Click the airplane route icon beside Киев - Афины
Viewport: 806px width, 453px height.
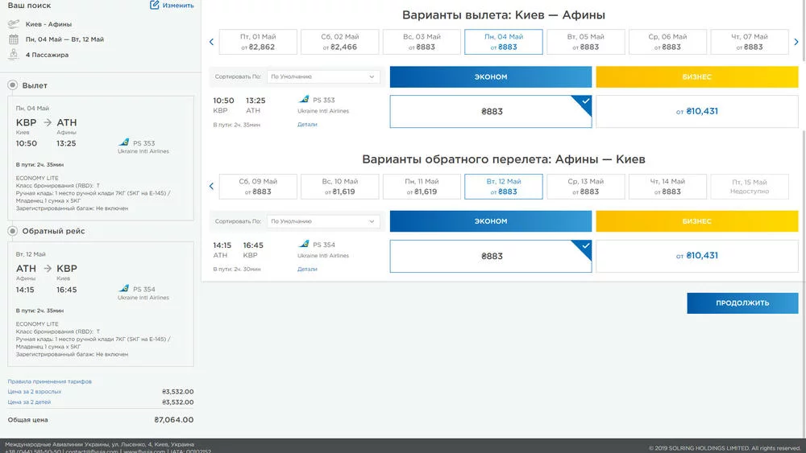coord(14,24)
